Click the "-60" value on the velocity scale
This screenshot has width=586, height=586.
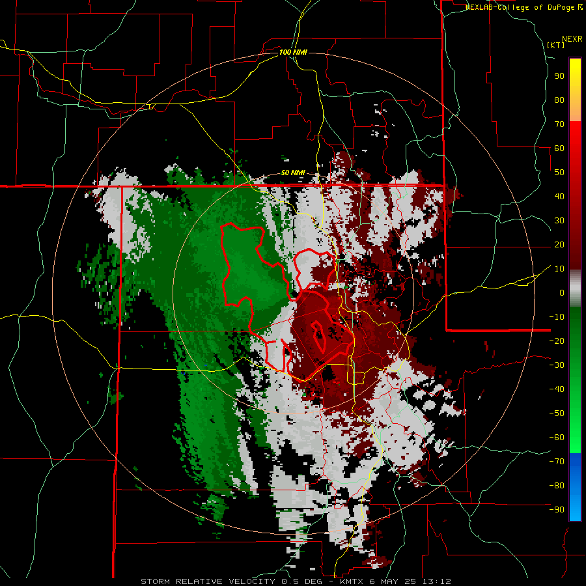(557, 438)
